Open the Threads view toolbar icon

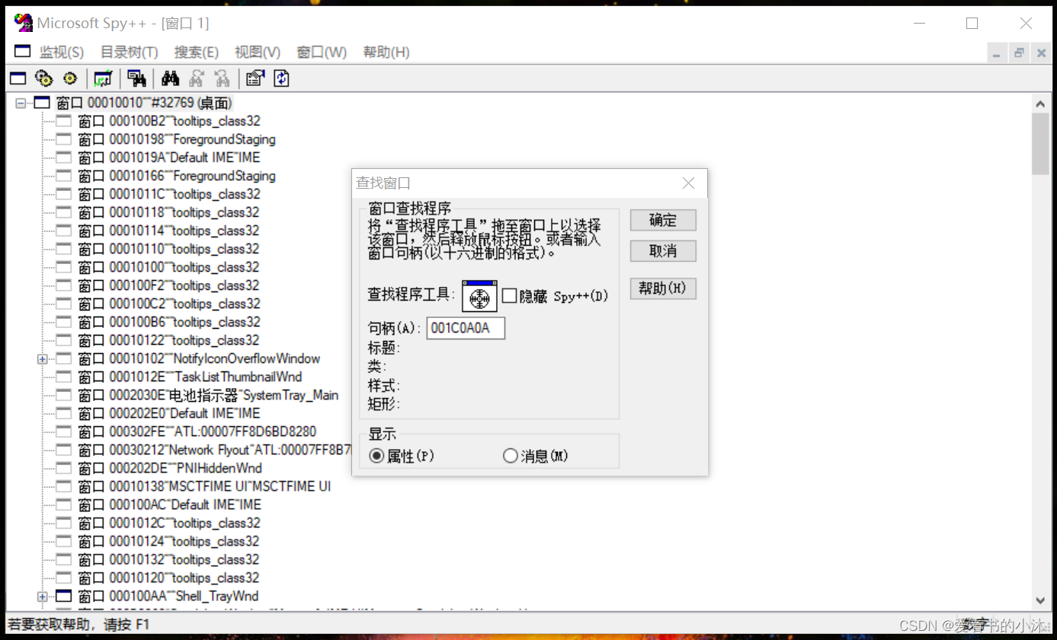click(70, 78)
